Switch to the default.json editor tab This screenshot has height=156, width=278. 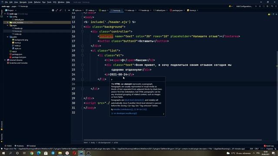click(160, 10)
